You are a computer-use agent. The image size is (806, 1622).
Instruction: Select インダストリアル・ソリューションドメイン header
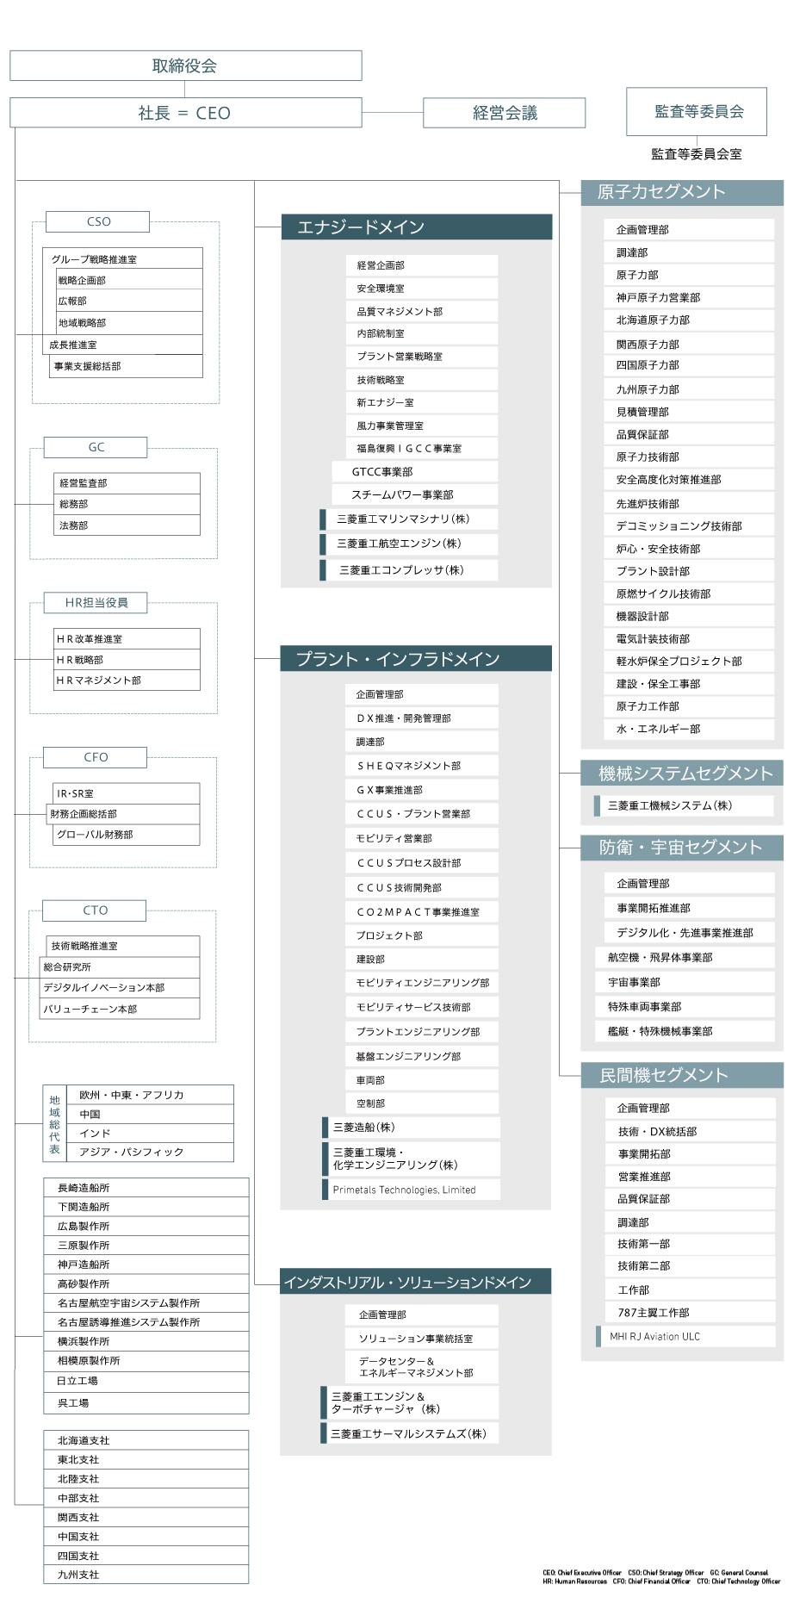[x=416, y=1282]
